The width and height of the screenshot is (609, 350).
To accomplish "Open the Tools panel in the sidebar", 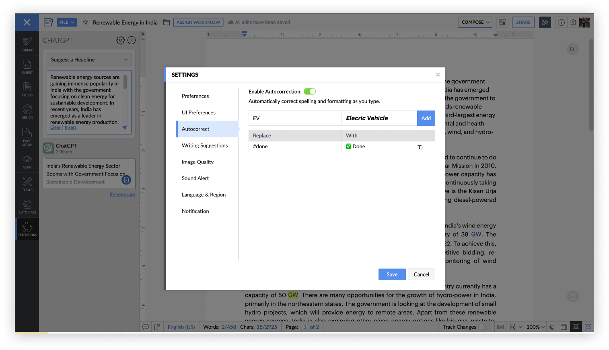I will point(27,184).
